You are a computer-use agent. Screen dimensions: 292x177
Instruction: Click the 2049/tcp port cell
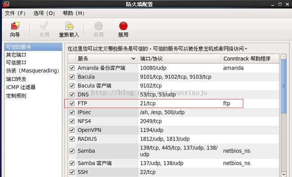(x=151, y=121)
